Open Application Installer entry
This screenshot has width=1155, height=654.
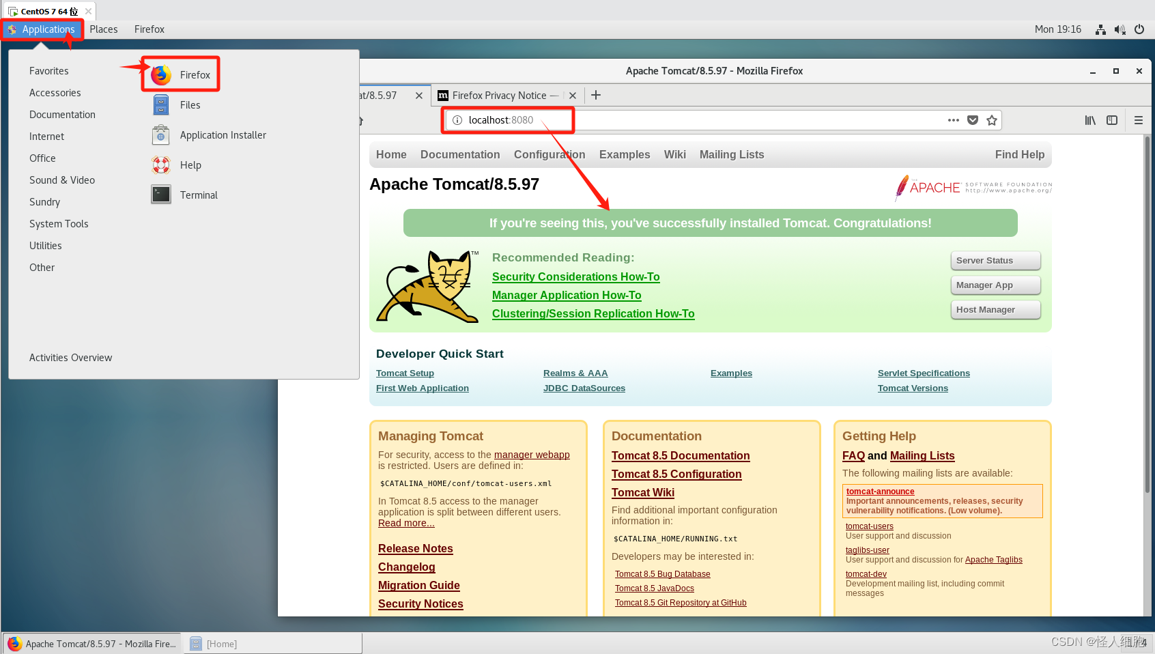click(x=209, y=135)
